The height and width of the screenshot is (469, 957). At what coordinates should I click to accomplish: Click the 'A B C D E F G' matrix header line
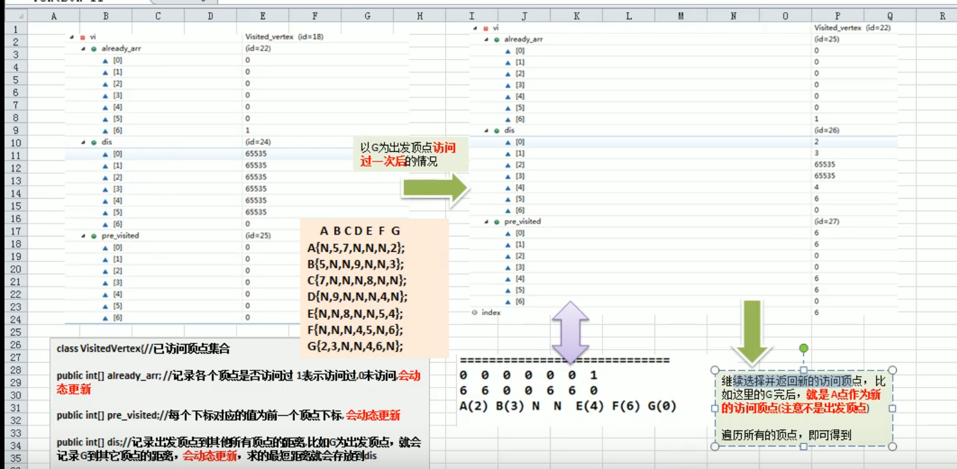[x=360, y=231]
